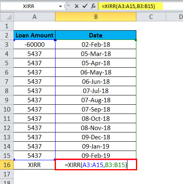The width and height of the screenshot is (183, 184).
Task: Confirm the formula with the checkmark icon
Action: (85, 6)
